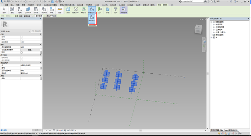
Task: Click the 族编辑器 family editor button
Action: [124, 10]
